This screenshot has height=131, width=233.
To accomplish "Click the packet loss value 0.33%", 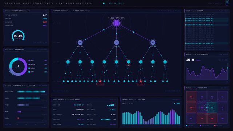I will (113, 115).
